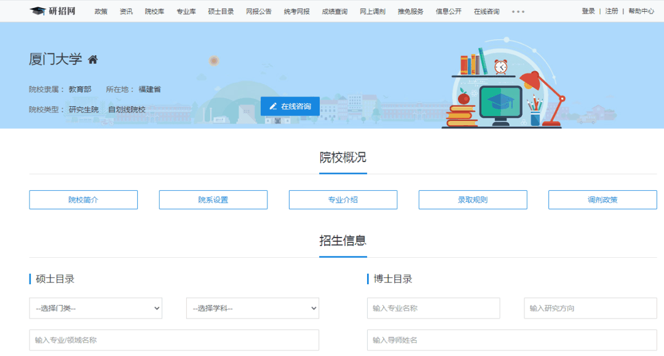Select 网上调剂 from the top menu

(x=372, y=12)
